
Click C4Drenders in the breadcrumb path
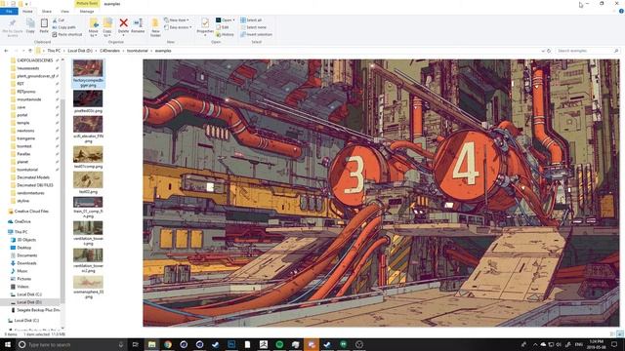[109, 51]
